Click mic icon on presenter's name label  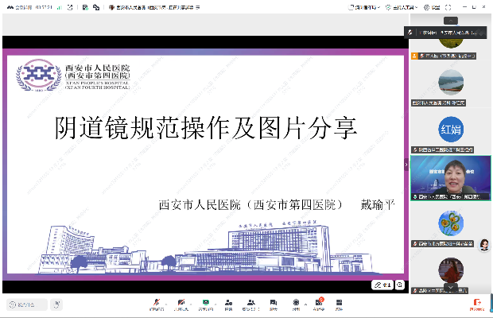tap(415, 196)
